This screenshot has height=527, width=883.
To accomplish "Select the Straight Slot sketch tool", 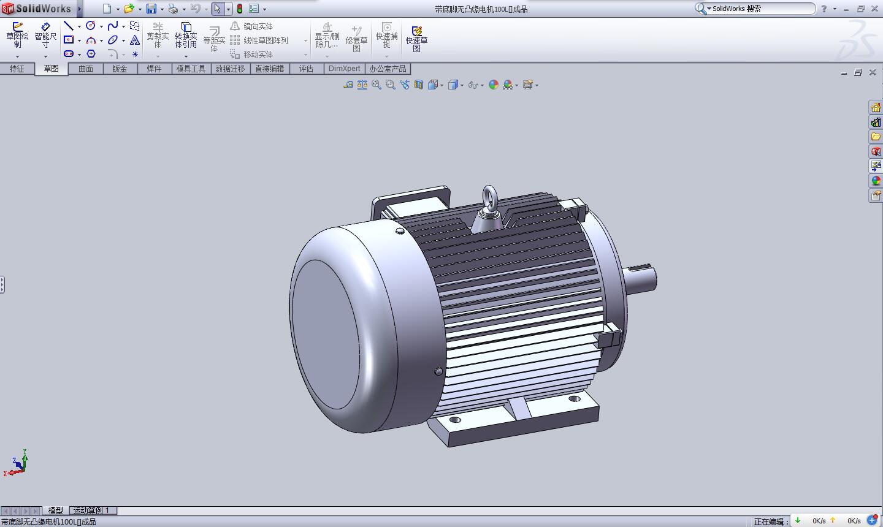I will point(69,54).
